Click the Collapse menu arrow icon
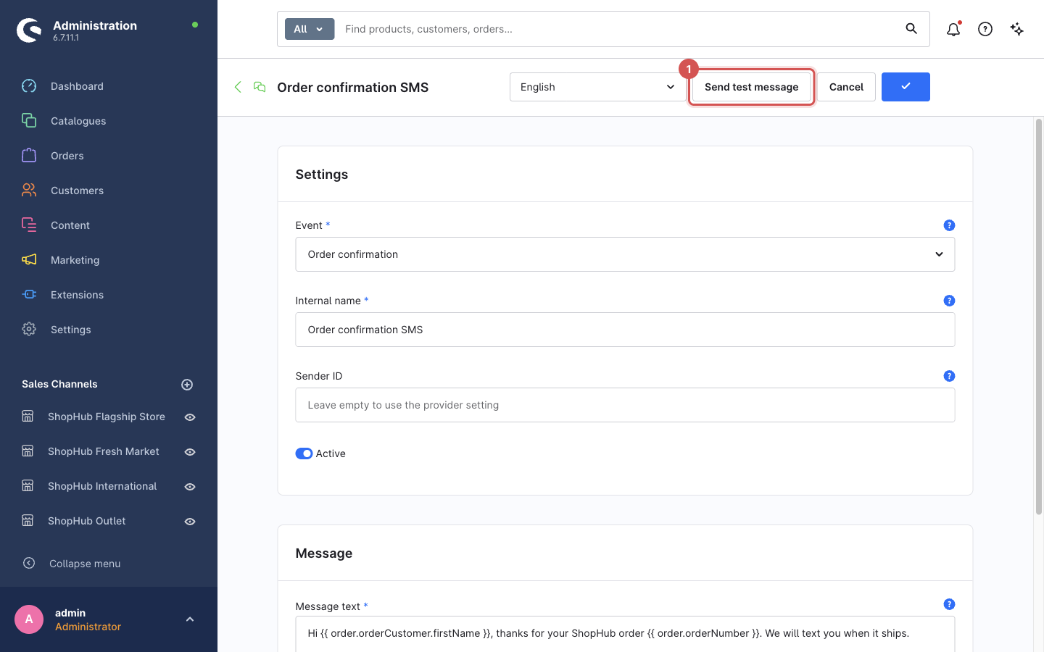 click(29, 563)
